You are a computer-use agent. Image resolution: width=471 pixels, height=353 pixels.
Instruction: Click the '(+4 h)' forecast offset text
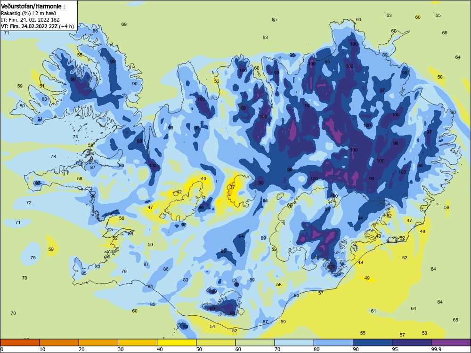click(66, 26)
